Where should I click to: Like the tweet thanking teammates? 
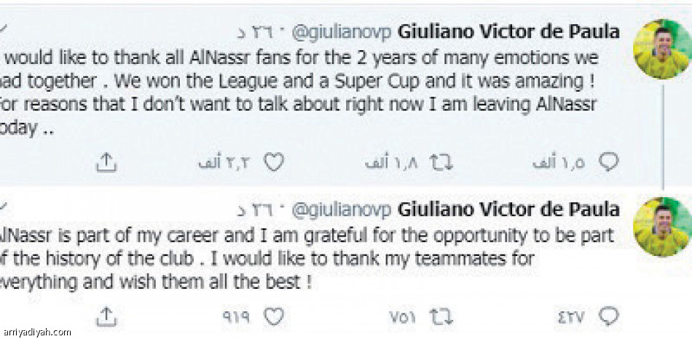click(x=273, y=316)
